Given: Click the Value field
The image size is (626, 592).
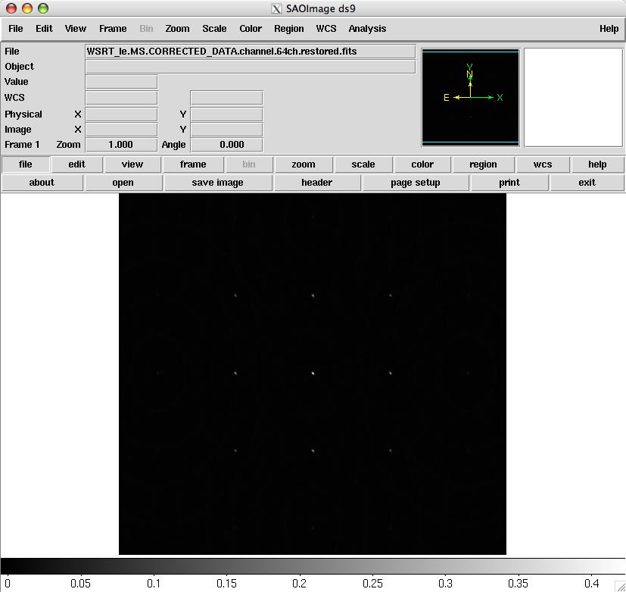Looking at the screenshot, I should click(121, 82).
